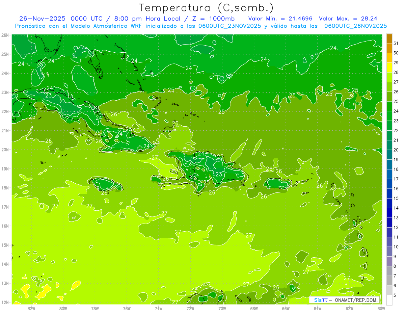This screenshot has width=405, height=313.
Task: Click the '12N' latitude axis label
Action: coord(5,302)
